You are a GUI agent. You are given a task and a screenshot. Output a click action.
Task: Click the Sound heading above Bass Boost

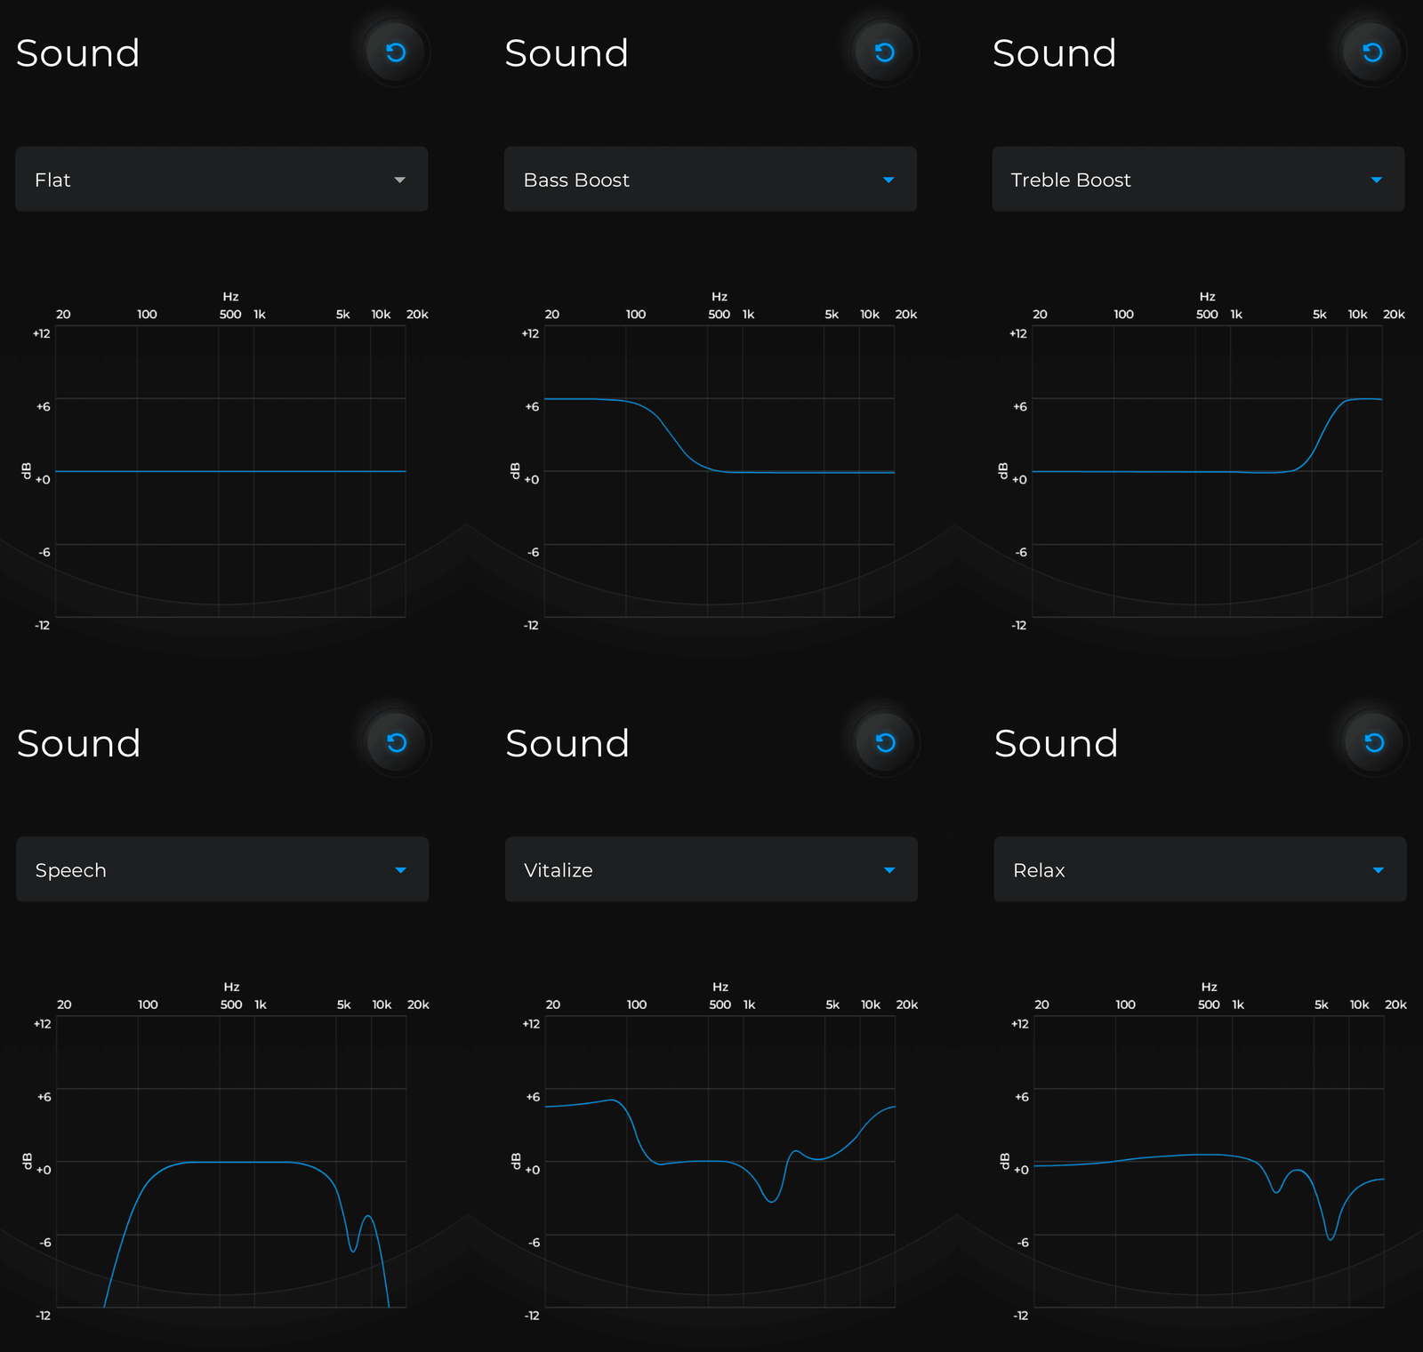point(567,53)
